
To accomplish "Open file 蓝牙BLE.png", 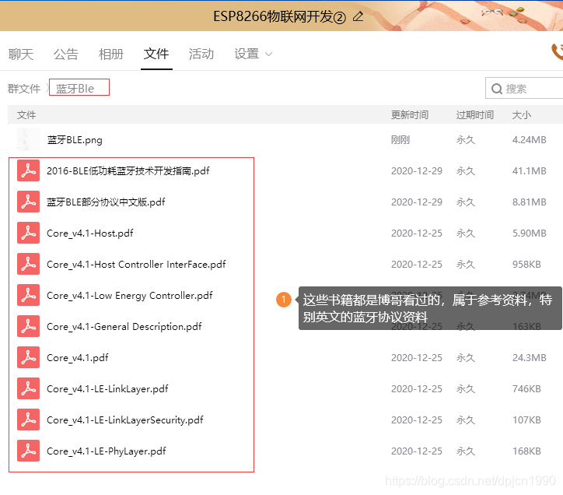I will point(75,139).
